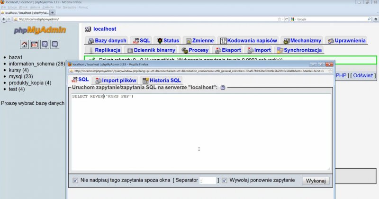This screenshot has width=379, height=199.
Task: Select the information_schema database
Action: [36, 63]
